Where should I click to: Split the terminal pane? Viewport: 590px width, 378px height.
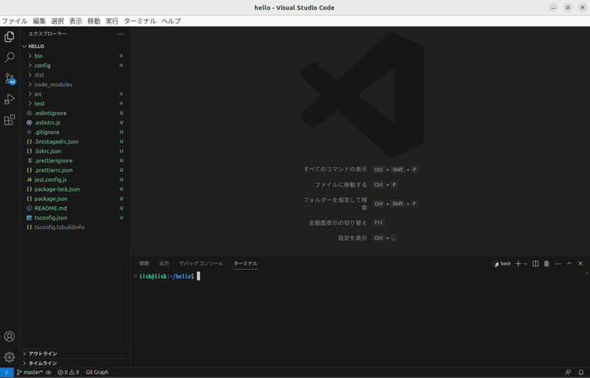point(535,264)
